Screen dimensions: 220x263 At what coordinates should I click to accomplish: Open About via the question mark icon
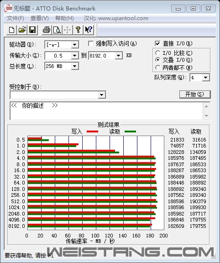click(78, 30)
